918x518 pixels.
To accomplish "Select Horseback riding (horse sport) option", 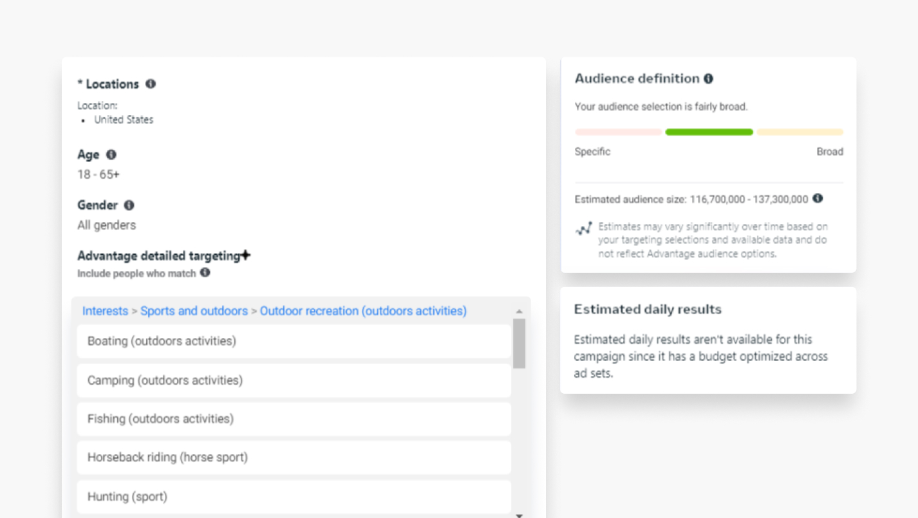I will click(294, 458).
